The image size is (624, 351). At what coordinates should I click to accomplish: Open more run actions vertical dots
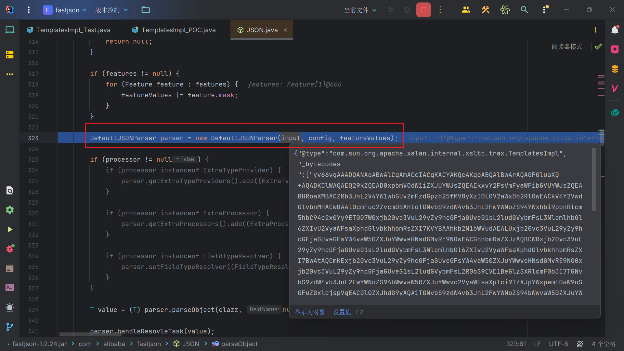[440, 10]
